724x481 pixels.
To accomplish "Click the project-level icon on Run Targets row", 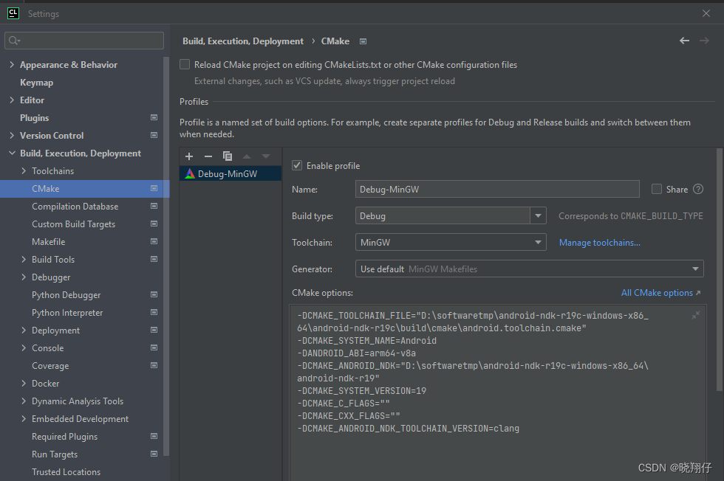I will tap(154, 454).
